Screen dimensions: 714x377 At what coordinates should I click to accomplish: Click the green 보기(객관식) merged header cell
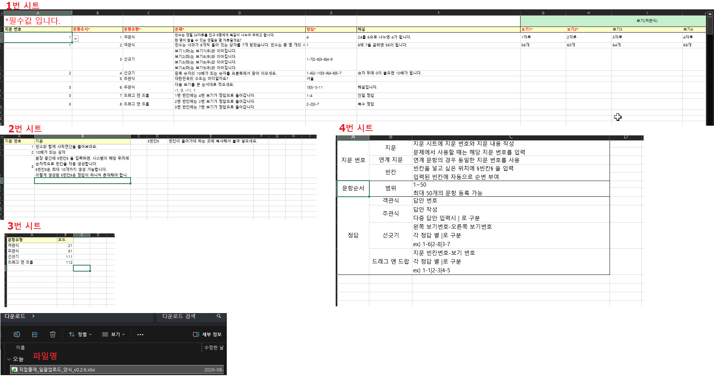coord(613,21)
